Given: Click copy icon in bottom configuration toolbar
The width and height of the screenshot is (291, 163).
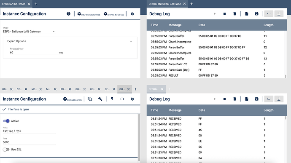Looking at the screenshot, I should tap(90, 99).
